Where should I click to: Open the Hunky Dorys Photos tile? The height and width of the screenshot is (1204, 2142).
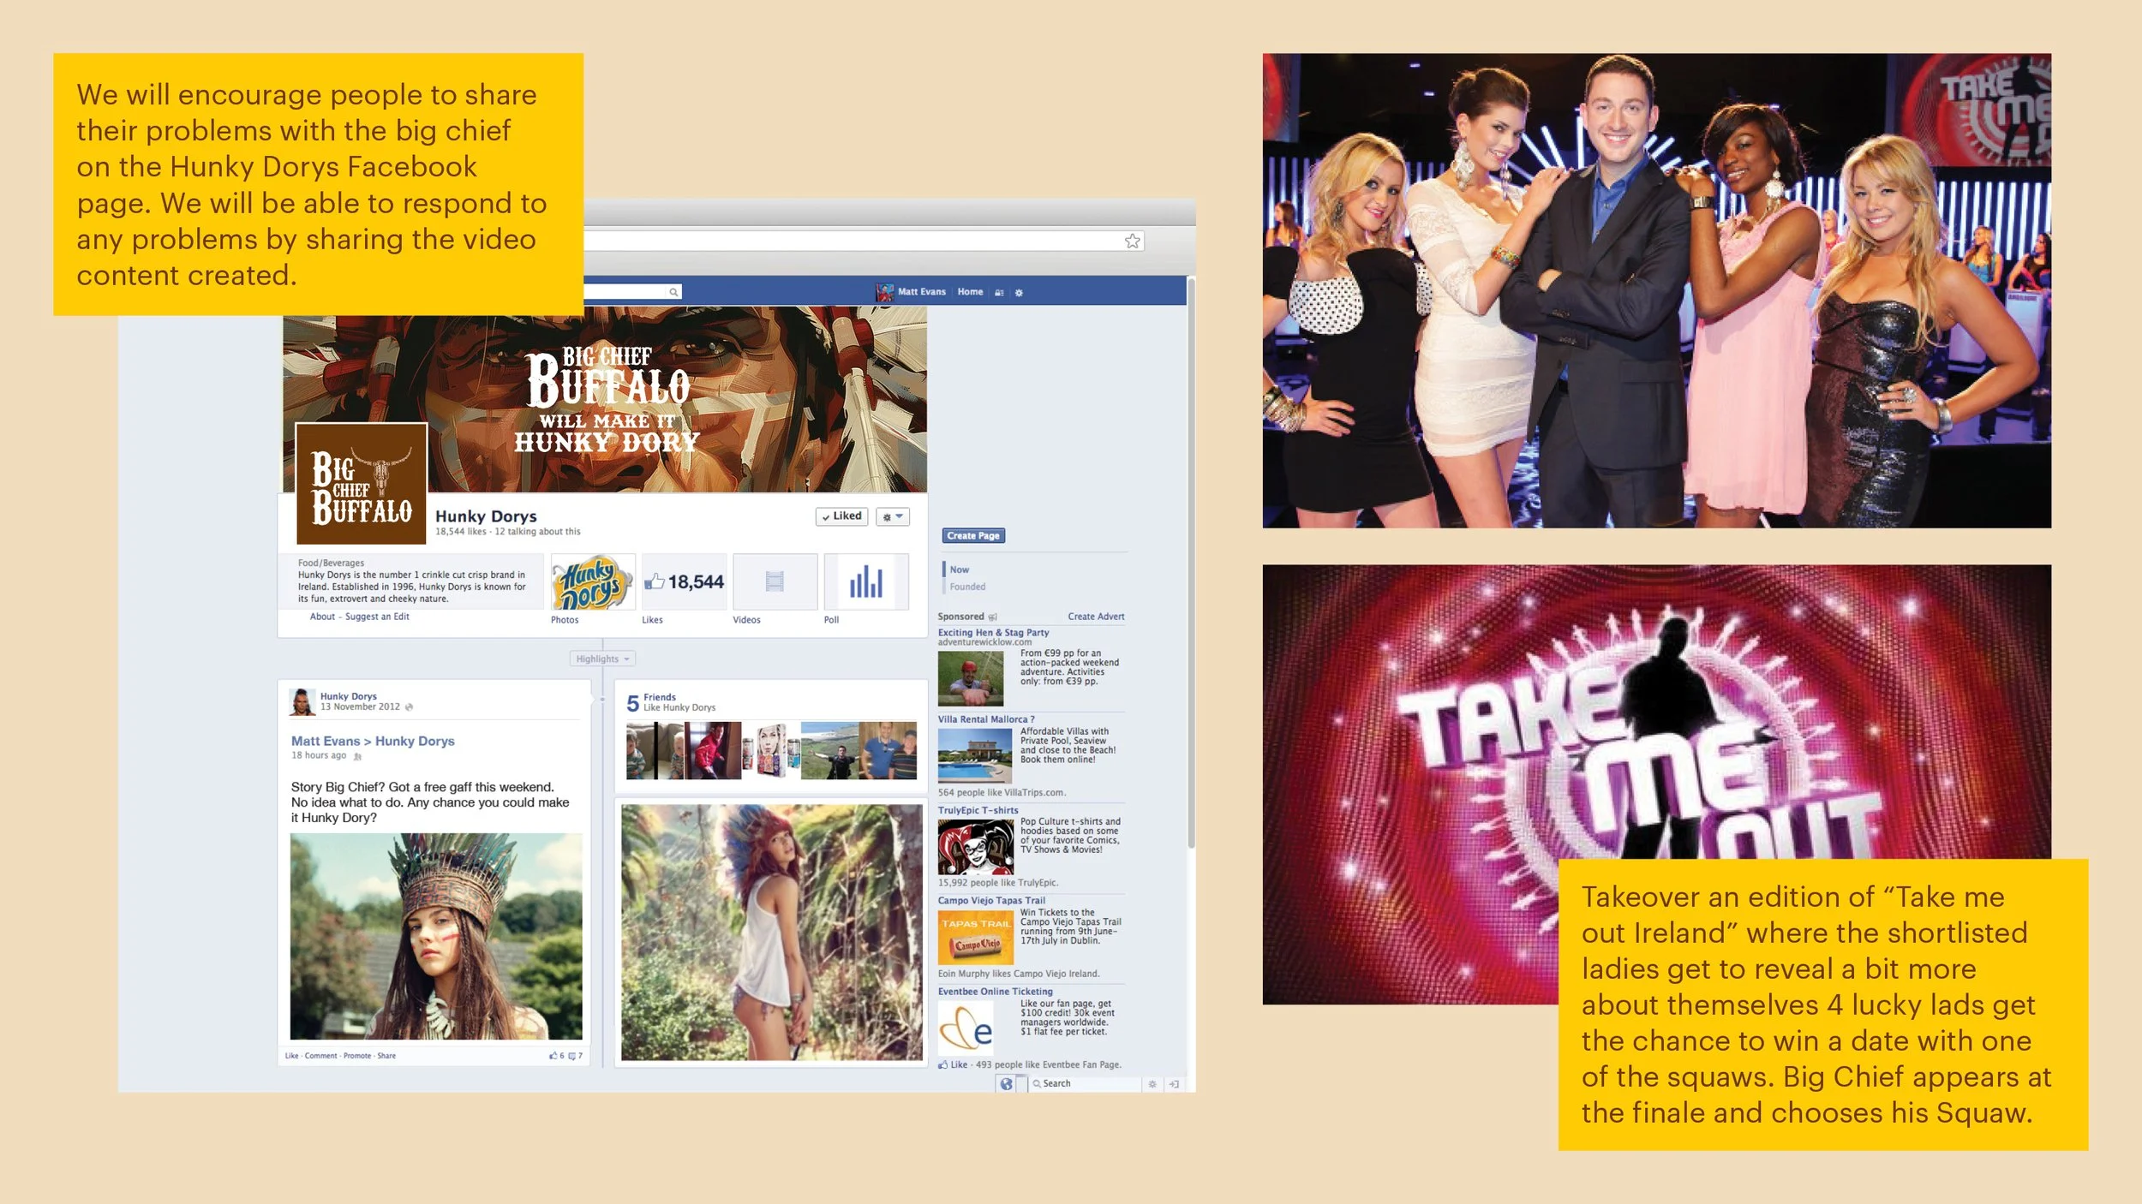(x=592, y=581)
